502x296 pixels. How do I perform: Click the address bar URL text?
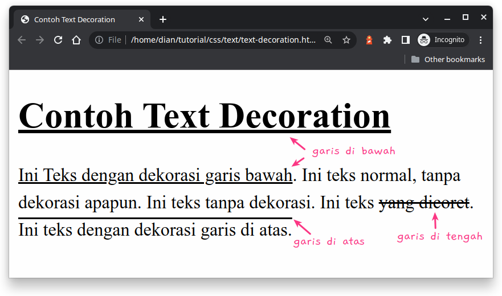click(223, 40)
